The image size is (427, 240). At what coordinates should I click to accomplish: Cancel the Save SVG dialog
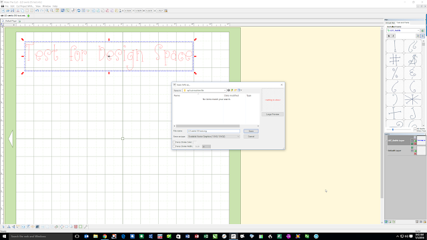click(251, 136)
